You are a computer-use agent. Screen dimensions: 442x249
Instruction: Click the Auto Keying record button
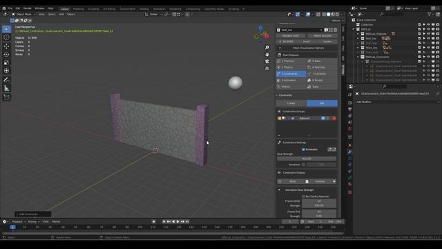tap(153, 221)
